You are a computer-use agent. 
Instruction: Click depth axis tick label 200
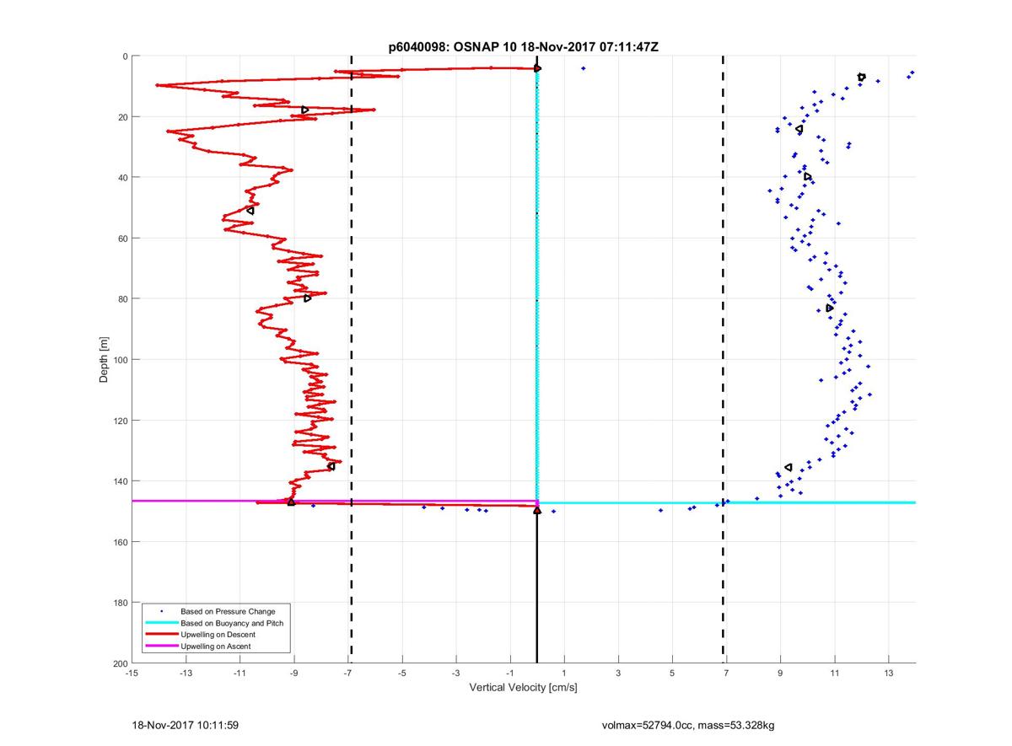pyautogui.click(x=119, y=663)
